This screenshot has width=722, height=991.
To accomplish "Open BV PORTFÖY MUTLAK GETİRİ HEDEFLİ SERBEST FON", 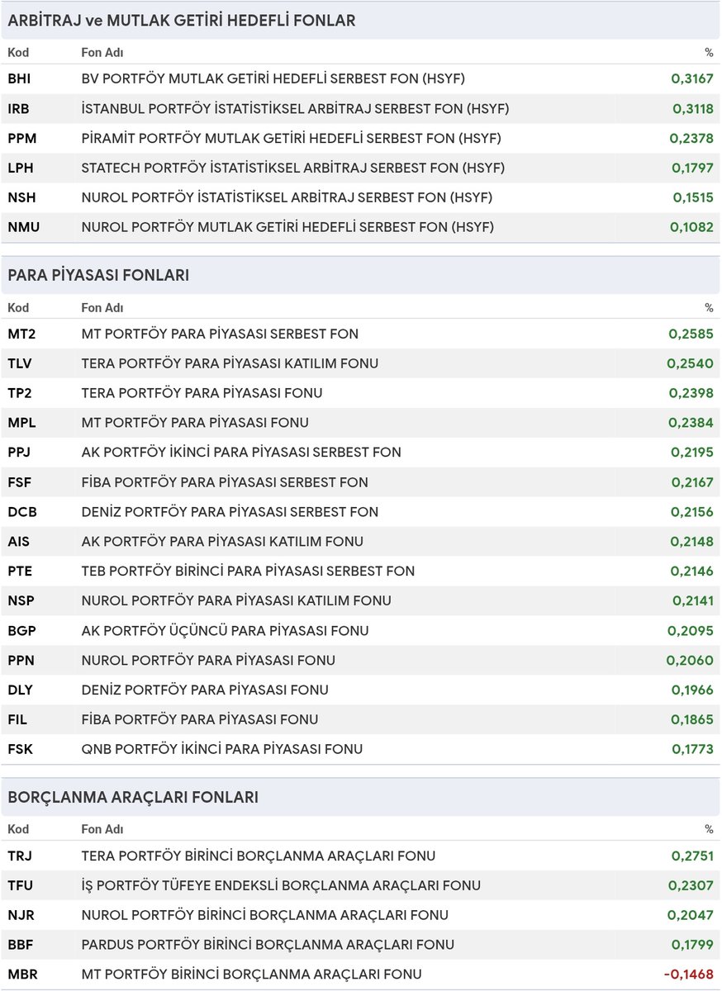I will [x=273, y=79].
